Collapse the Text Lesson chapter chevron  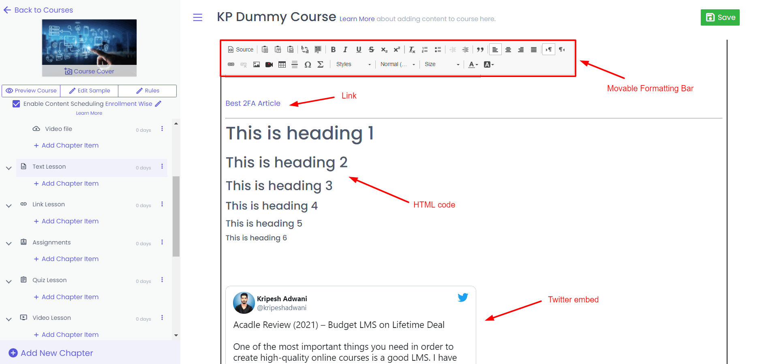9,168
